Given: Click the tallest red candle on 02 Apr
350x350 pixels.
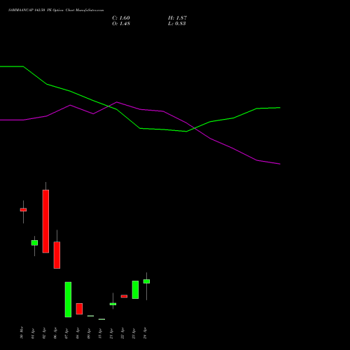Looking at the screenshot, I should click(x=45, y=221).
